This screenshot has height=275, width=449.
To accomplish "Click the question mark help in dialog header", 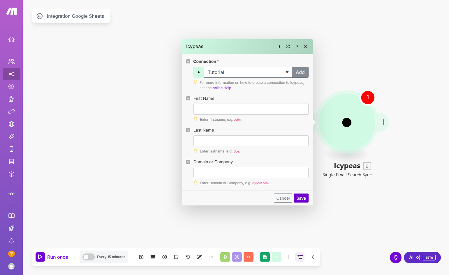I will tap(297, 47).
